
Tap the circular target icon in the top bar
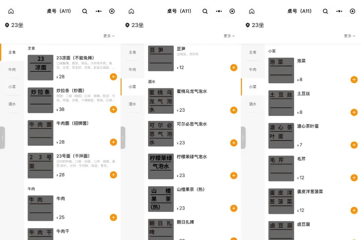112,11
